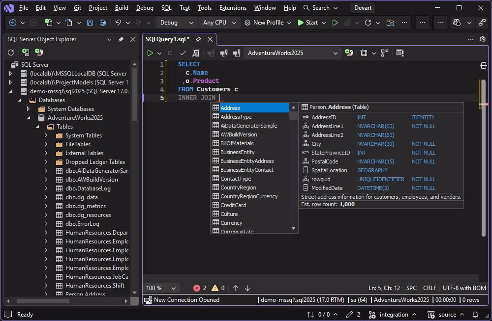Expand the System Databases folder

click(28, 109)
